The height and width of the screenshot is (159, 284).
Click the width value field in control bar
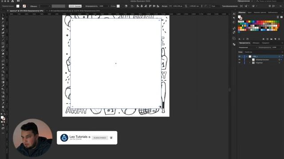177,6
